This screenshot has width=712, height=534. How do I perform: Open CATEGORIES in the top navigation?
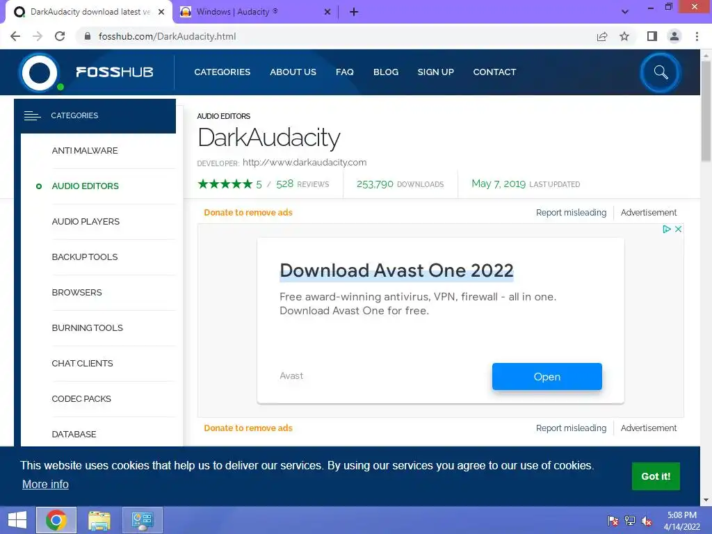point(222,72)
